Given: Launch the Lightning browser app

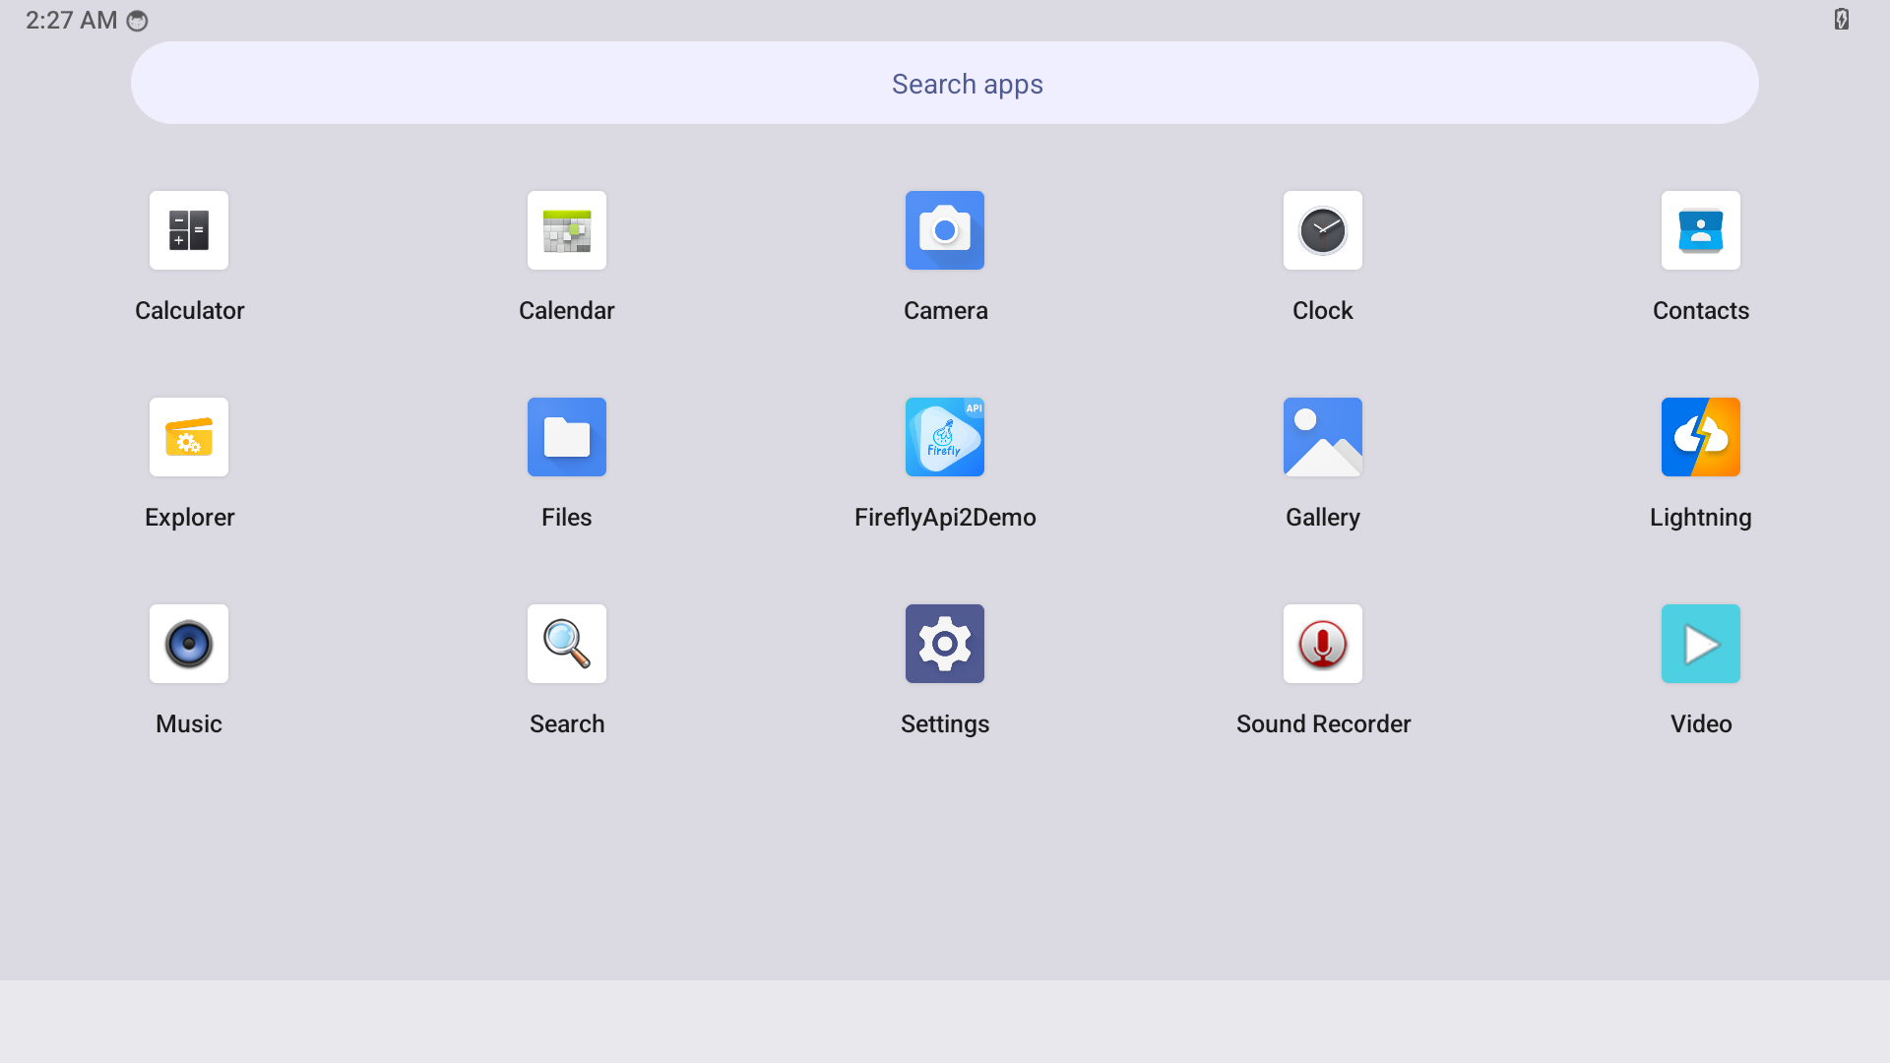Looking at the screenshot, I should [1701, 437].
